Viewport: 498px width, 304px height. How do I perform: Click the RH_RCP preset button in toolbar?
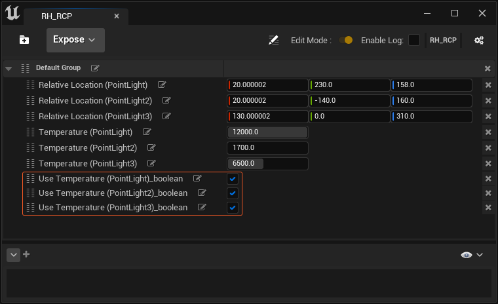443,41
